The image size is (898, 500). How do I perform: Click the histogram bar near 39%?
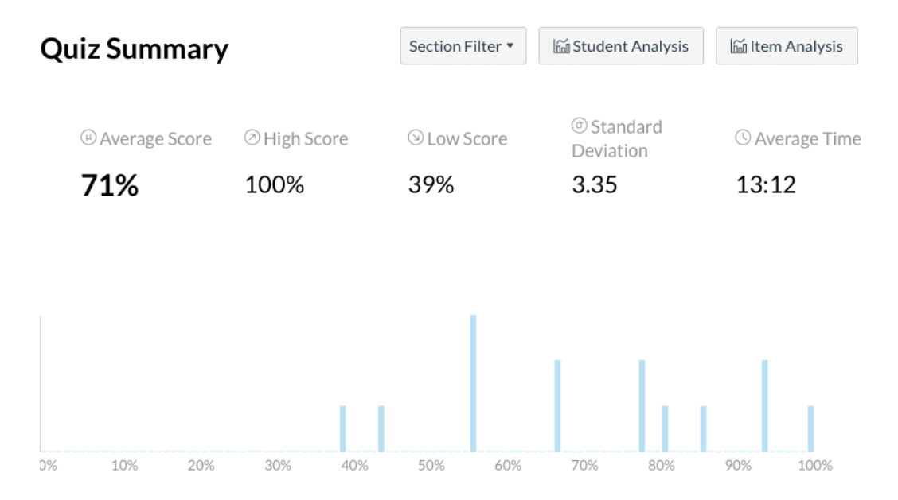click(x=343, y=428)
